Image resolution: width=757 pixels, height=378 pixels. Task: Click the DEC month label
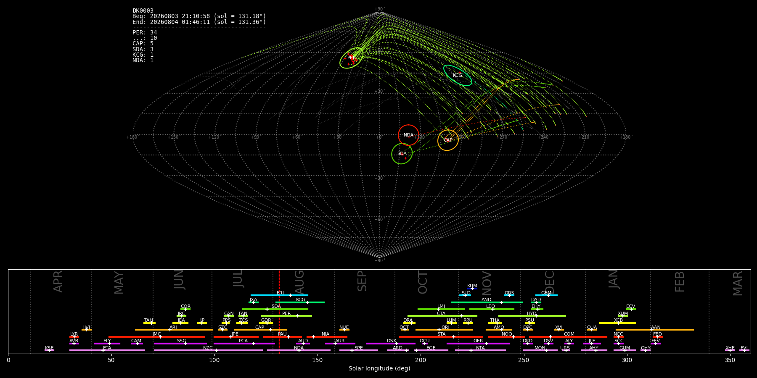coord(550,282)
